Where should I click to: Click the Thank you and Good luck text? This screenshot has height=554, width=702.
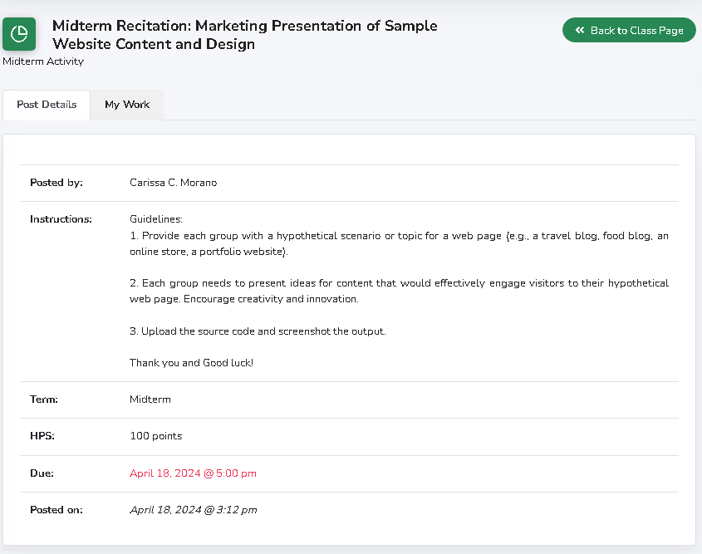pos(191,363)
